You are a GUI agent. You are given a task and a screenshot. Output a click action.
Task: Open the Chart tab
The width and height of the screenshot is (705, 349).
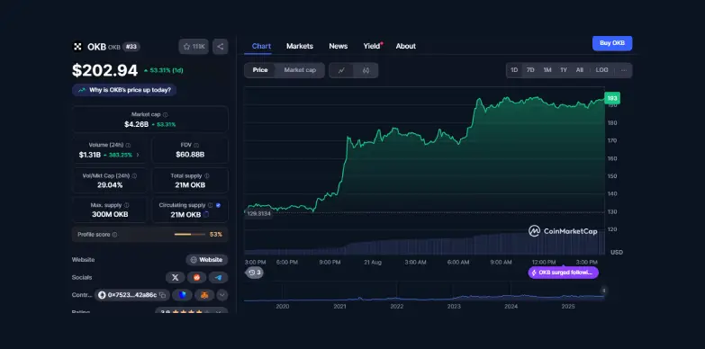[261, 46]
